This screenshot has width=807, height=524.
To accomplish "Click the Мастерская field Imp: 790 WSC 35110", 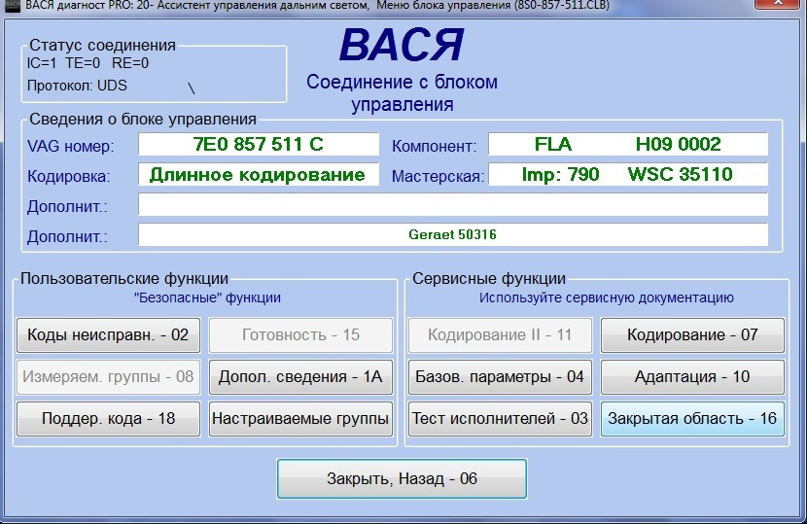I will 628,174.
